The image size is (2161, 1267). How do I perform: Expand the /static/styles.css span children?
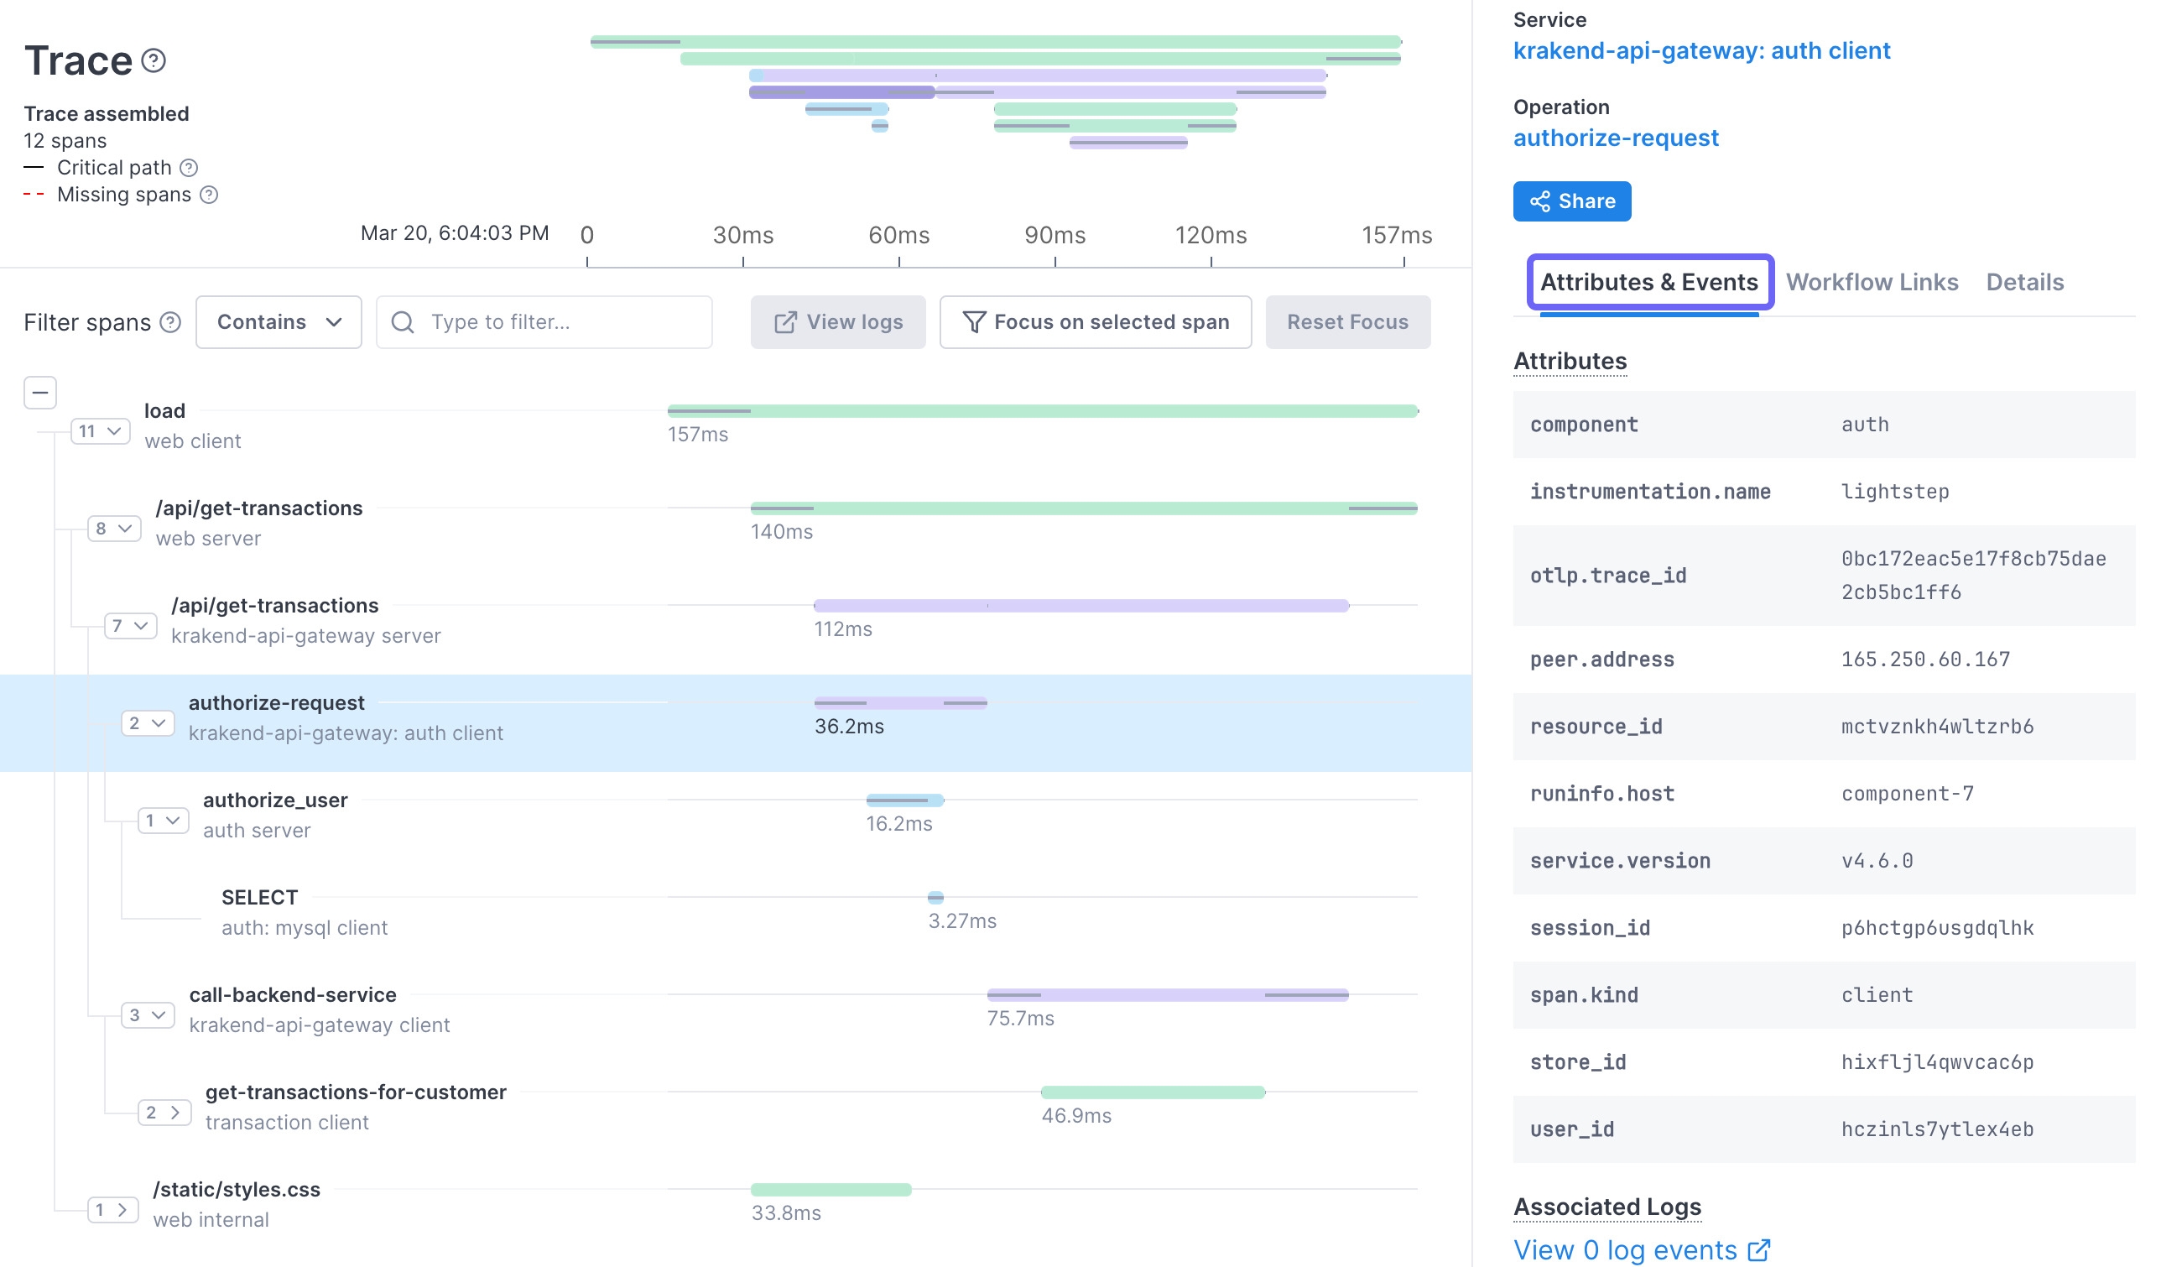[x=112, y=1210]
